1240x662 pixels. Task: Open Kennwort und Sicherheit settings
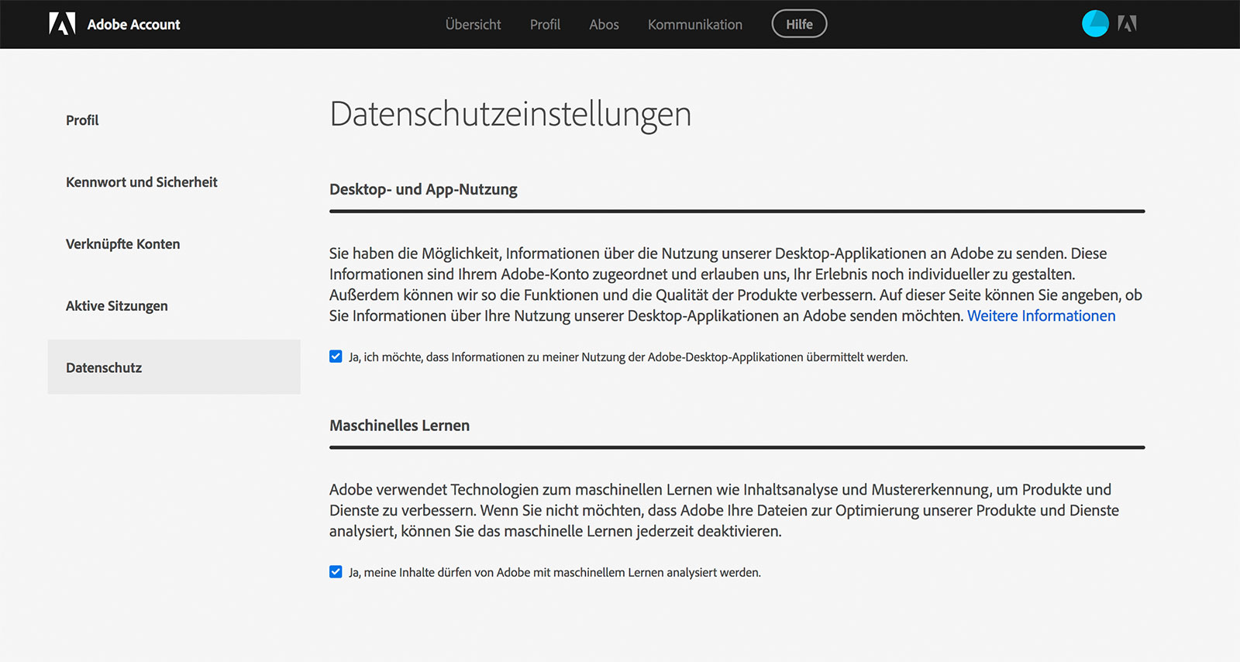coord(142,182)
